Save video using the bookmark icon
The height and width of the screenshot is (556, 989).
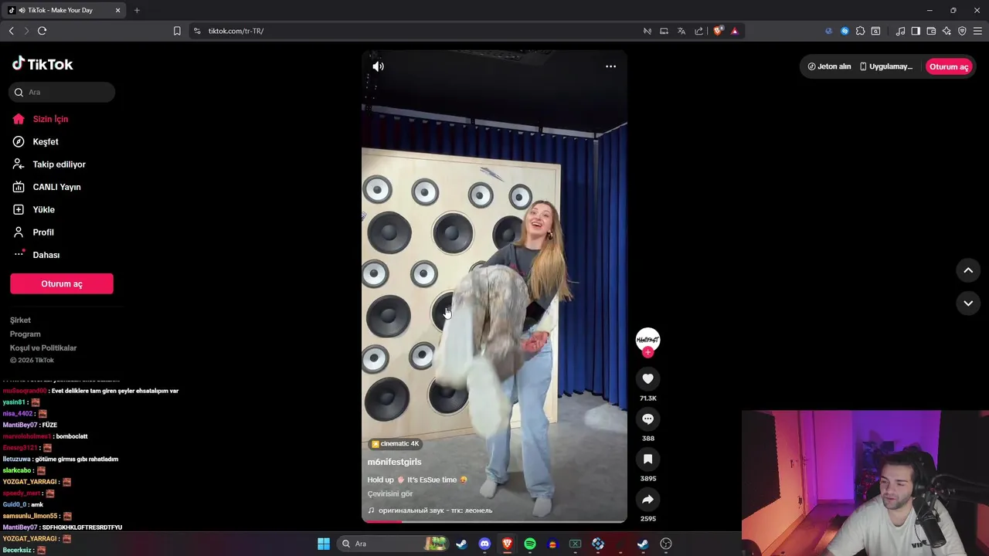click(x=647, y=459)
